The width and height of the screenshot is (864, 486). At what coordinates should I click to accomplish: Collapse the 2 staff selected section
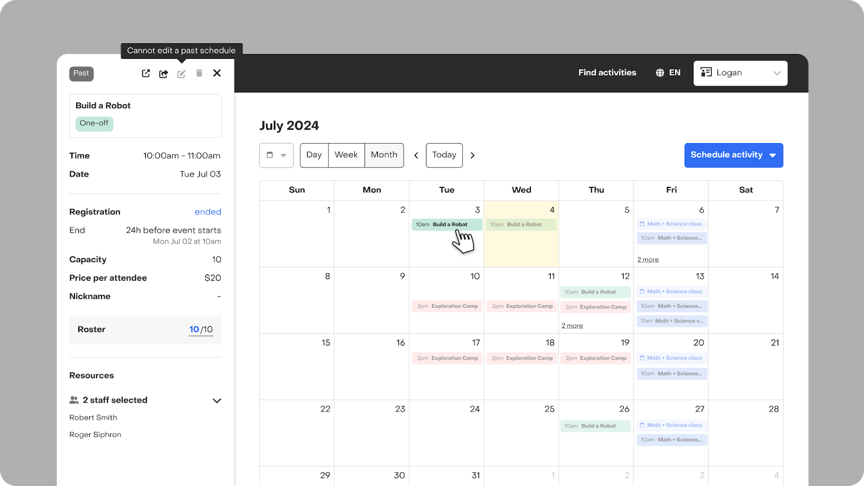click(217, 401)
